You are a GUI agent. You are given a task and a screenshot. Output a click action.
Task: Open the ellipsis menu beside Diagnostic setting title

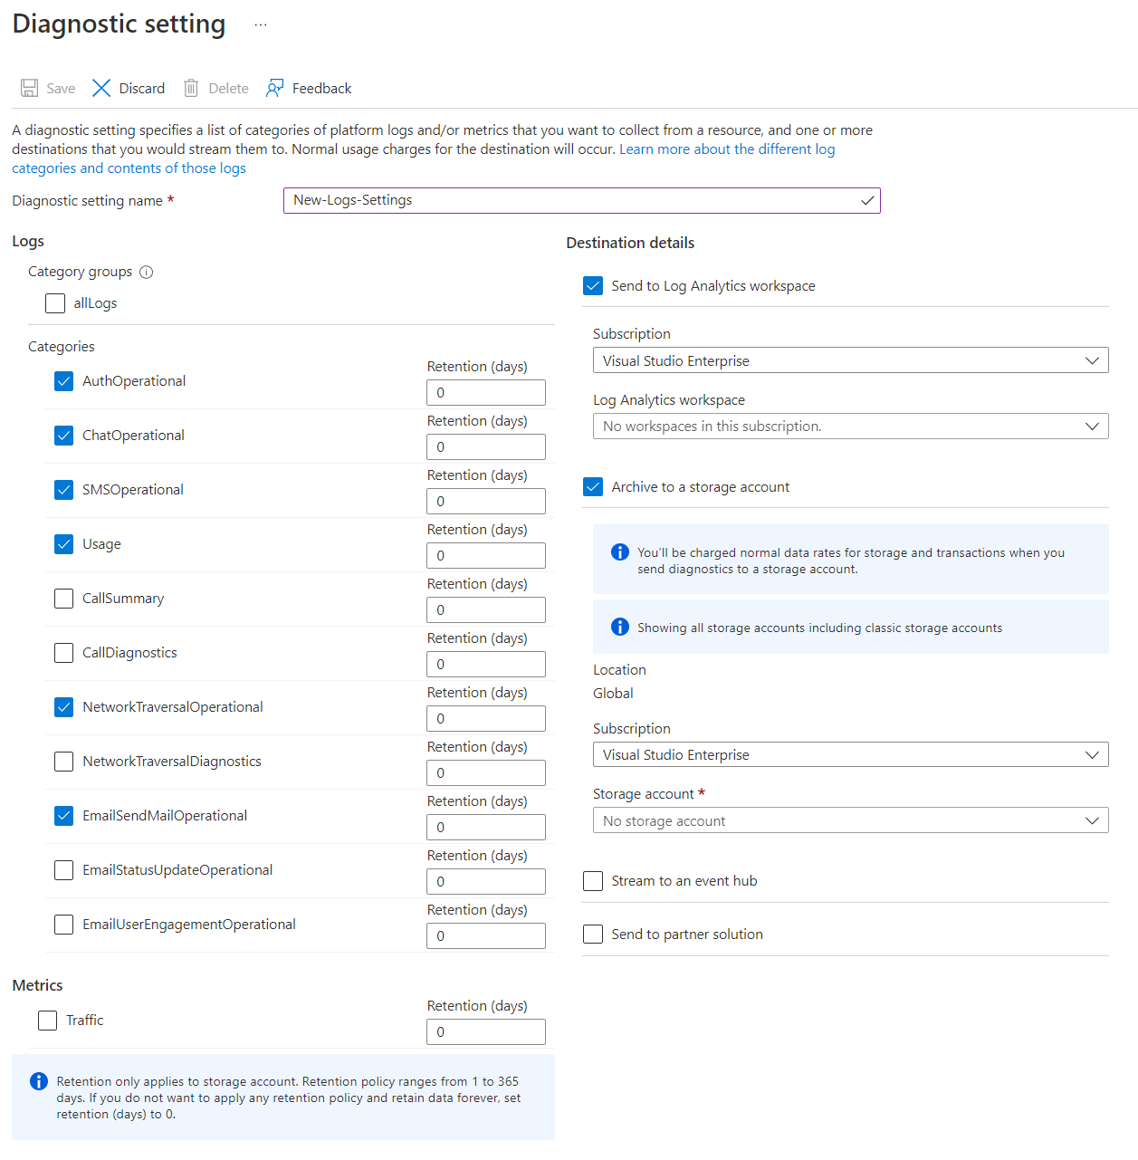pos(261,24)
